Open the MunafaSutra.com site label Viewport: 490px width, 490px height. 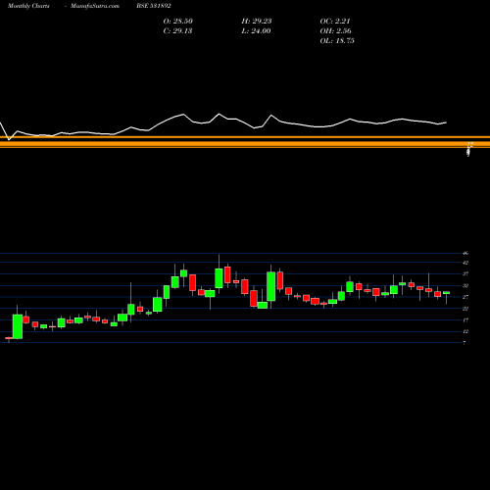[x=95, y=6]
